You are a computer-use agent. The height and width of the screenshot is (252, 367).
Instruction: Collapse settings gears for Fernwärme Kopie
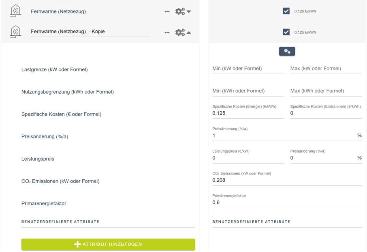(x=183, y=32)
